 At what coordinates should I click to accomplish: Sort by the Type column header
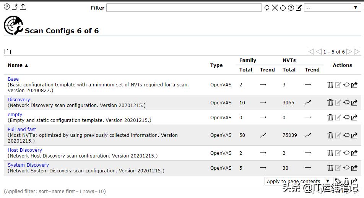pyautogui.click(x=216, y=65)
